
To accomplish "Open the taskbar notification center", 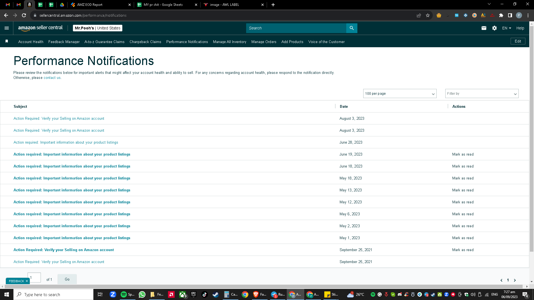I will click(x=525, y=294).
